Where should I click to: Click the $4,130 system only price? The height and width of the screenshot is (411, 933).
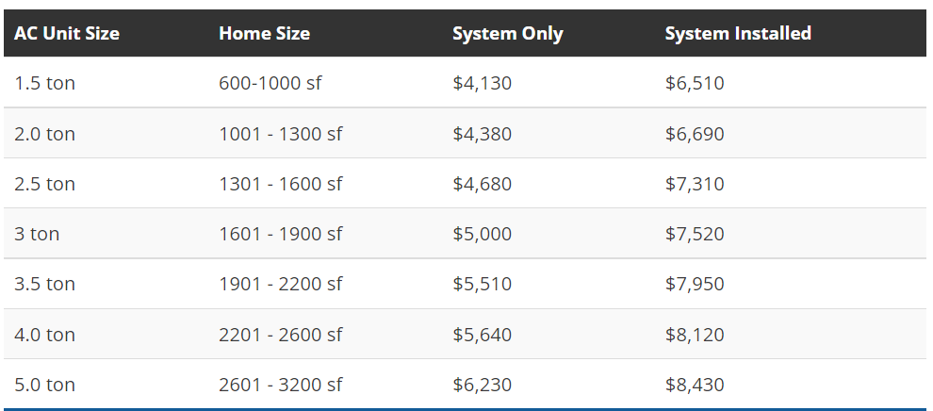click(482, 83)
